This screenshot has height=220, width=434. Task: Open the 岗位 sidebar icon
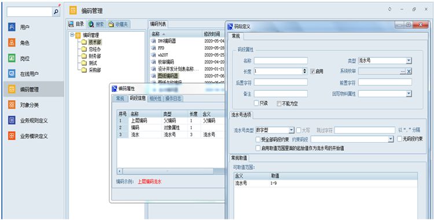[x=12, y=58]
